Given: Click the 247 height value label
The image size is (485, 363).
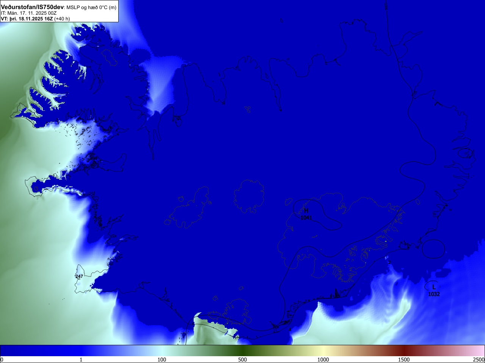Looking at the screenshot, I should (x=79, y=277).
